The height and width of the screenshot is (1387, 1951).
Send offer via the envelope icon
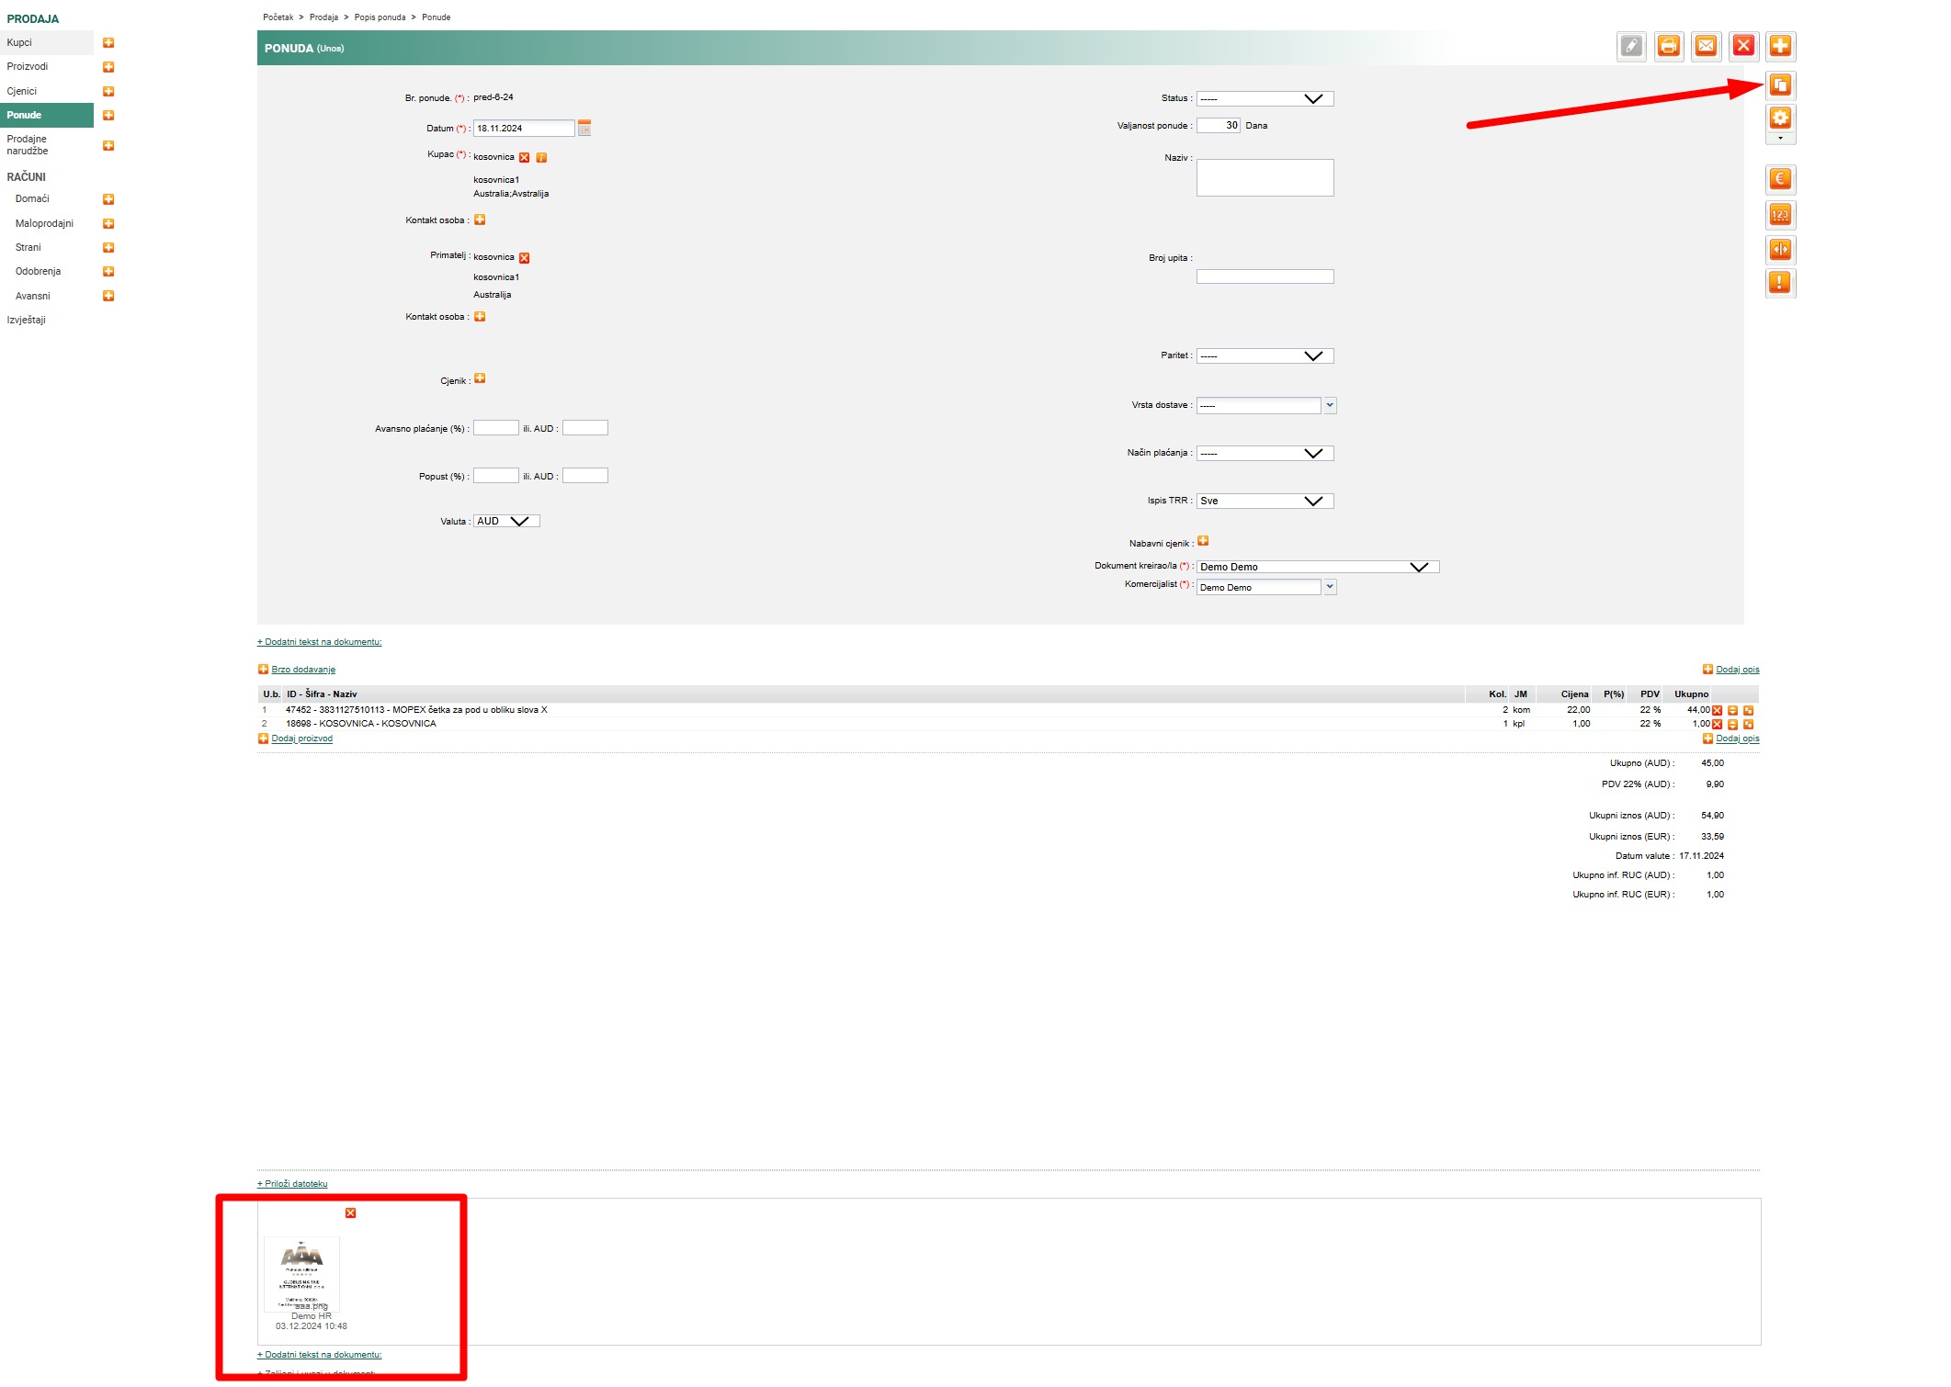(x=1706, y=46)
